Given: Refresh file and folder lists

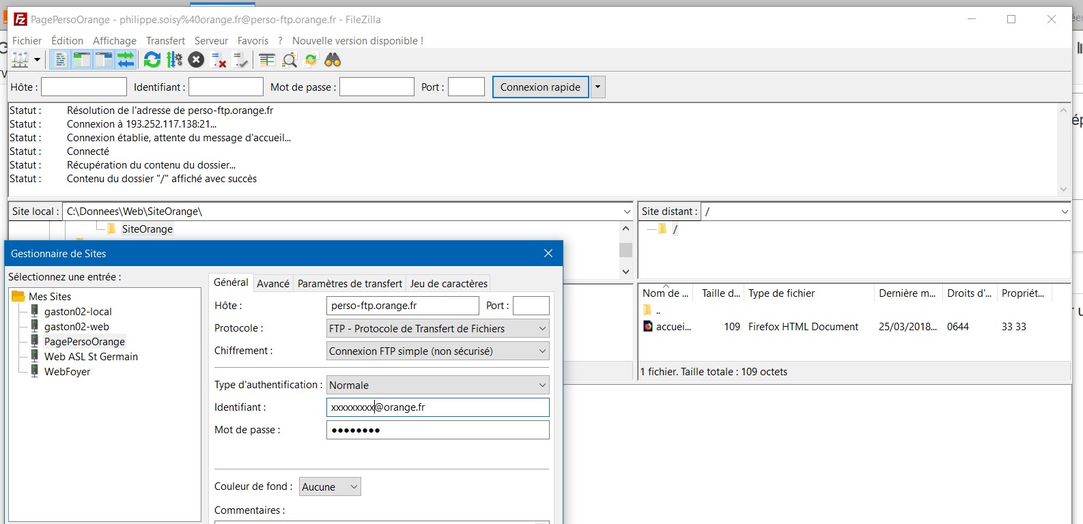Looking at the screenshot, I should [152, 60].
